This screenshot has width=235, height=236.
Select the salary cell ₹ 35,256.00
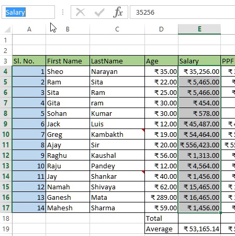199,71
